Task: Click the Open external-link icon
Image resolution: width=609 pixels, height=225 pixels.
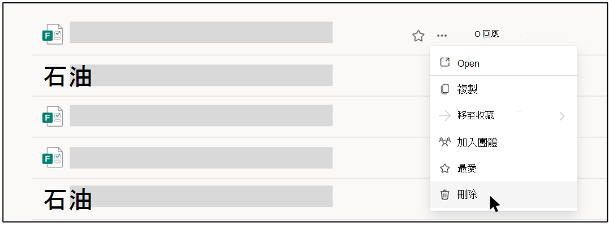Action: click(444, 63)
